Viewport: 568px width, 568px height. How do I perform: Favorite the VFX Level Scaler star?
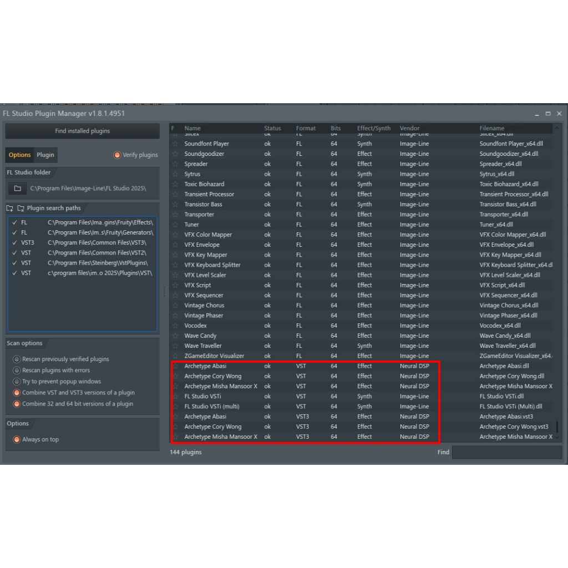(175, 275)
